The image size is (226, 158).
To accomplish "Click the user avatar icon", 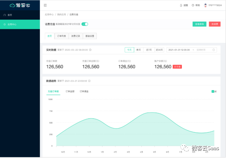I will pyautogui.click(x=205, y=5).
